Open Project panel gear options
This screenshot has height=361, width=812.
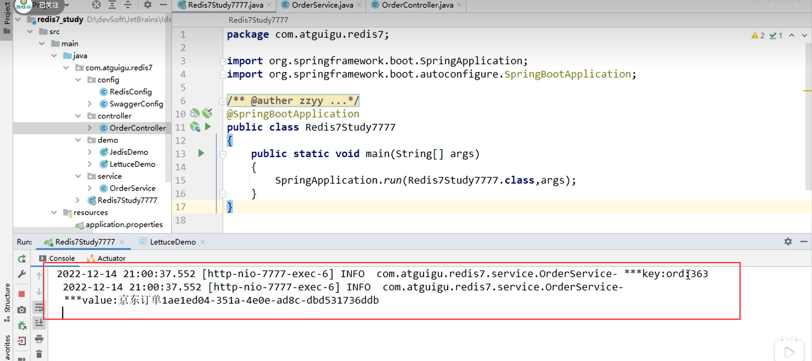tap(148, 5)
